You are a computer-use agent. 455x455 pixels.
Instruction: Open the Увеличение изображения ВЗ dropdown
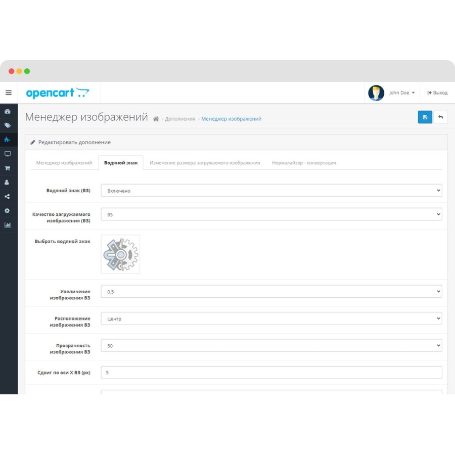pos(271,292)
